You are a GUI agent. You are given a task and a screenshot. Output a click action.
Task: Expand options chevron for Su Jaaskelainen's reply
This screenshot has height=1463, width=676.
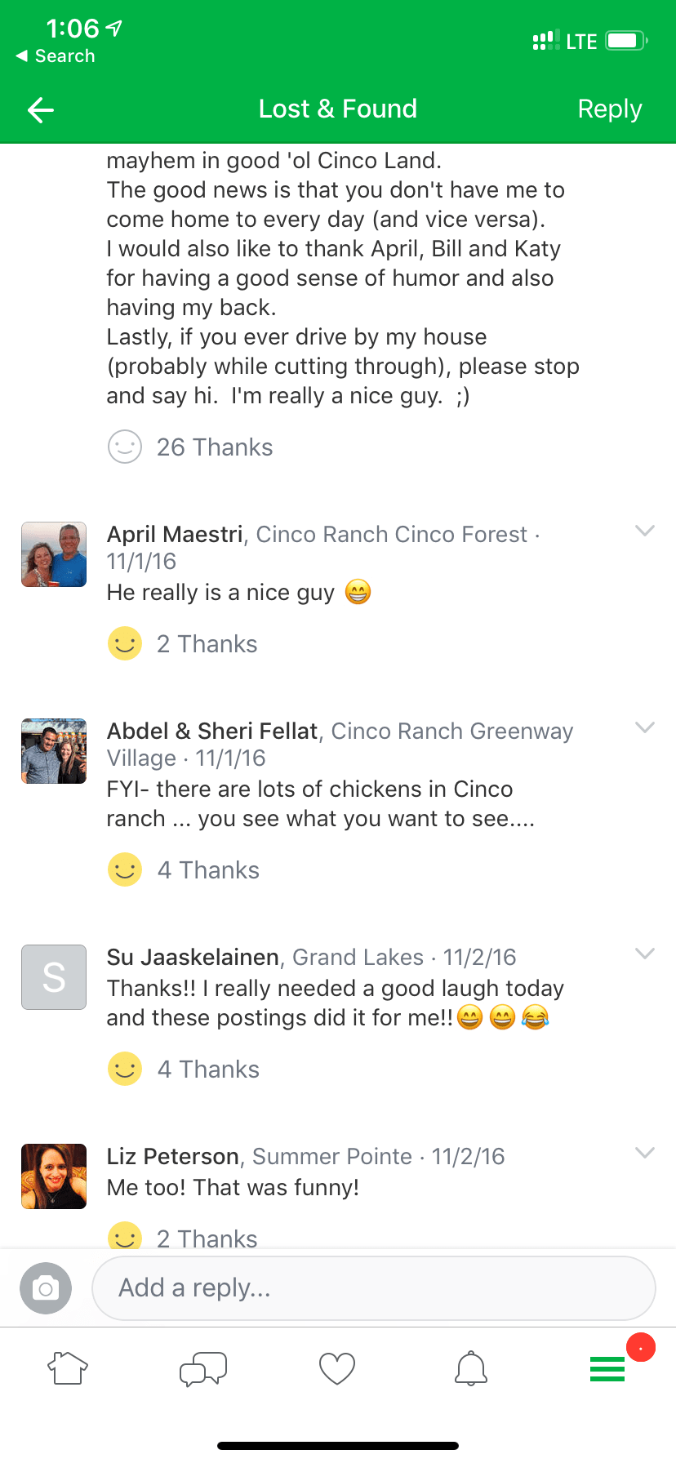pyautogui.click(x=645, y=954)
